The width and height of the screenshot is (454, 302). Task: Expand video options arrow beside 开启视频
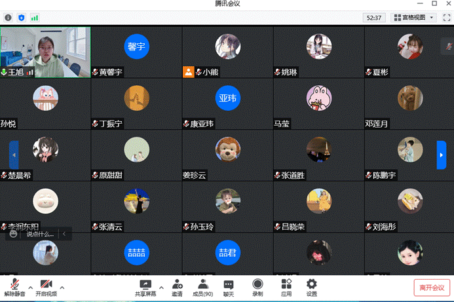(62, 287)
